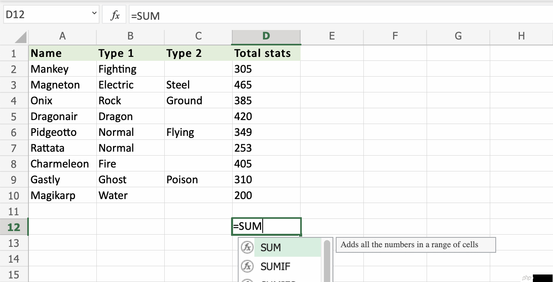Select column F header

coord(395,36)
